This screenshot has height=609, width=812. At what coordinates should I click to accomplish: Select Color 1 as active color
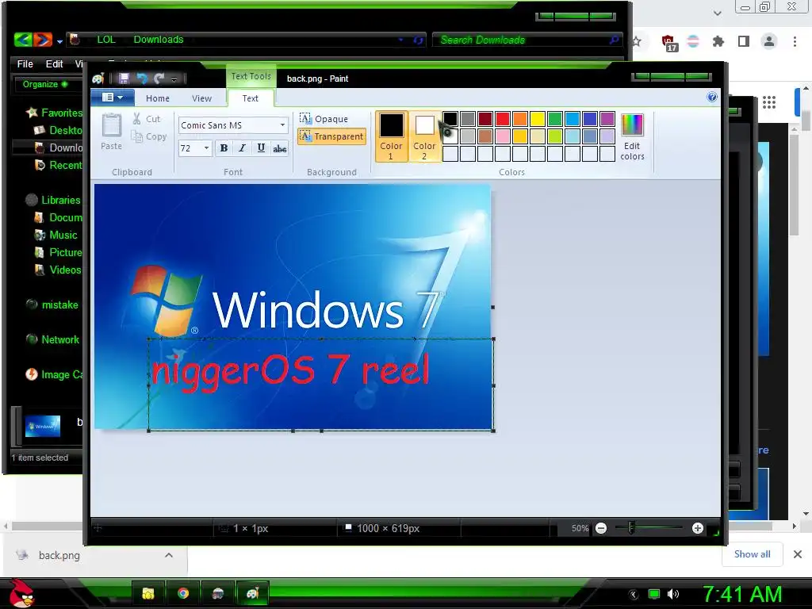tap(391, 136)
